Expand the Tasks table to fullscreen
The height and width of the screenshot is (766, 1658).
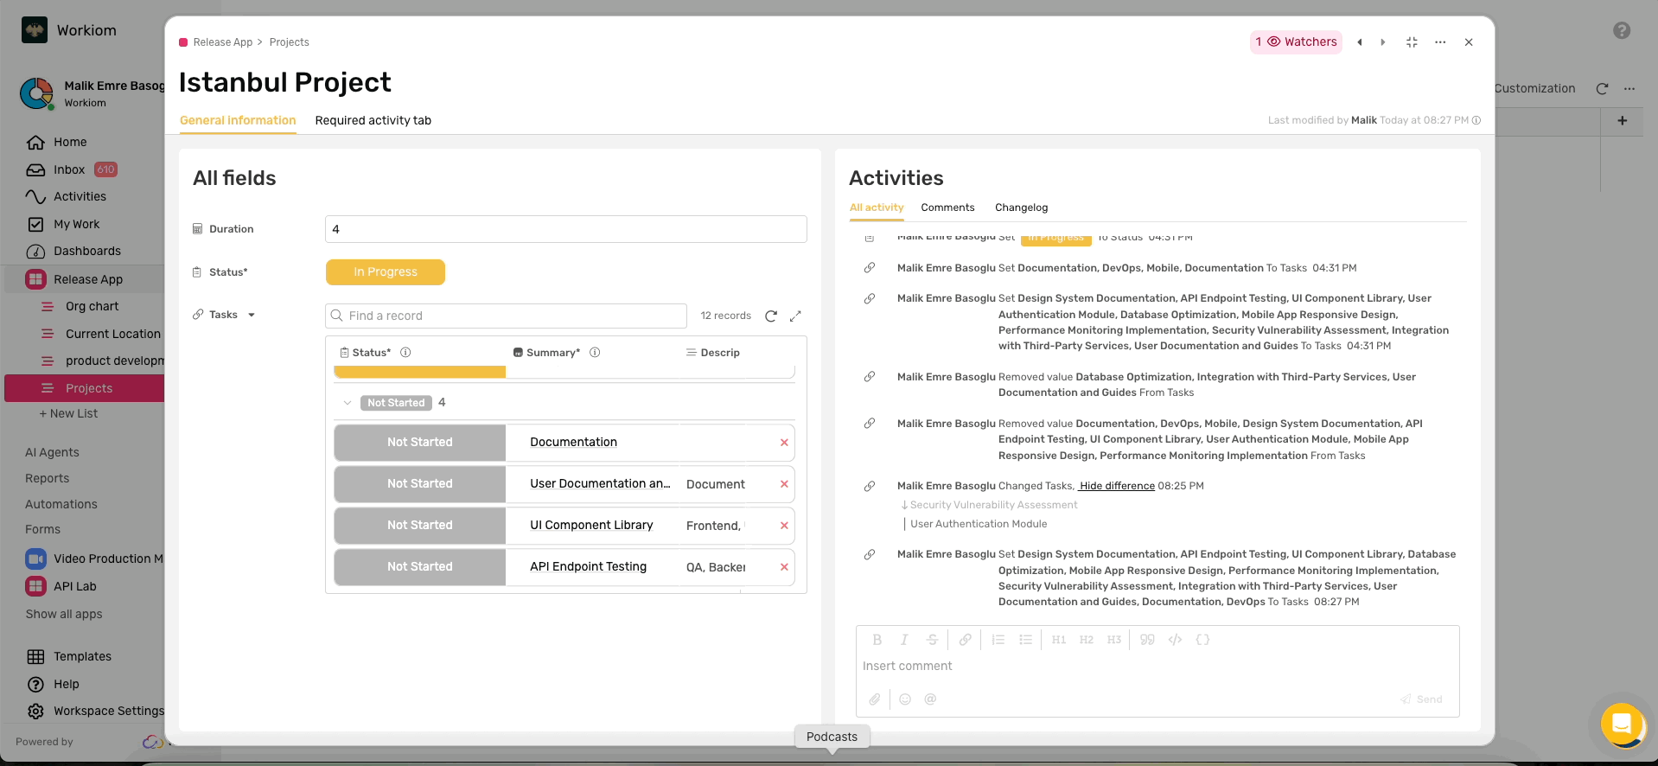click(x=795, y=316)
